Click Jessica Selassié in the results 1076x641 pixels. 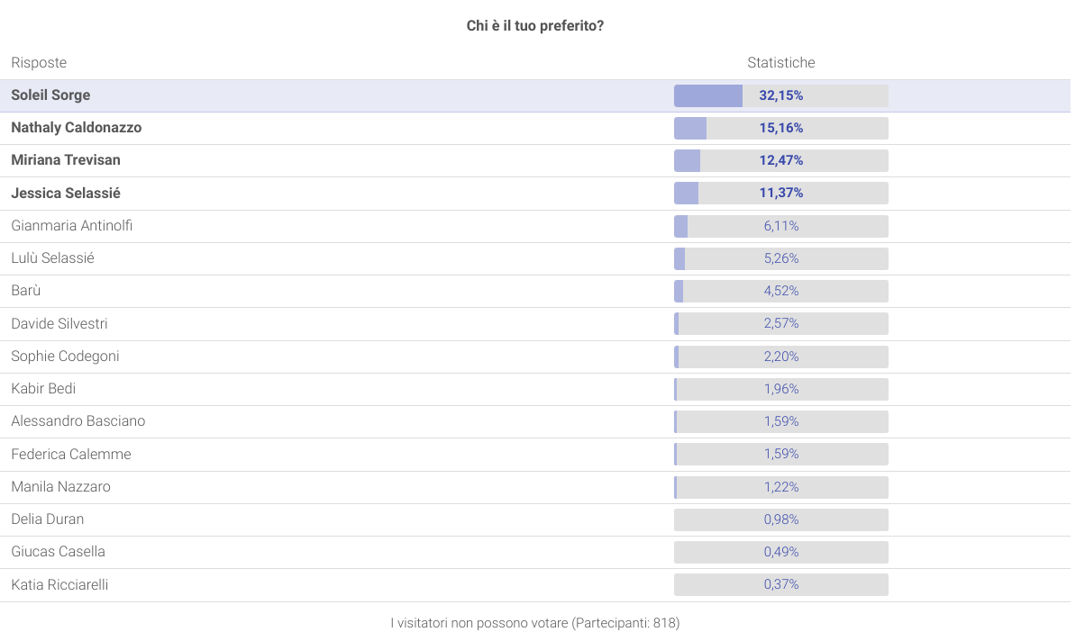click(x=66, y=193)
